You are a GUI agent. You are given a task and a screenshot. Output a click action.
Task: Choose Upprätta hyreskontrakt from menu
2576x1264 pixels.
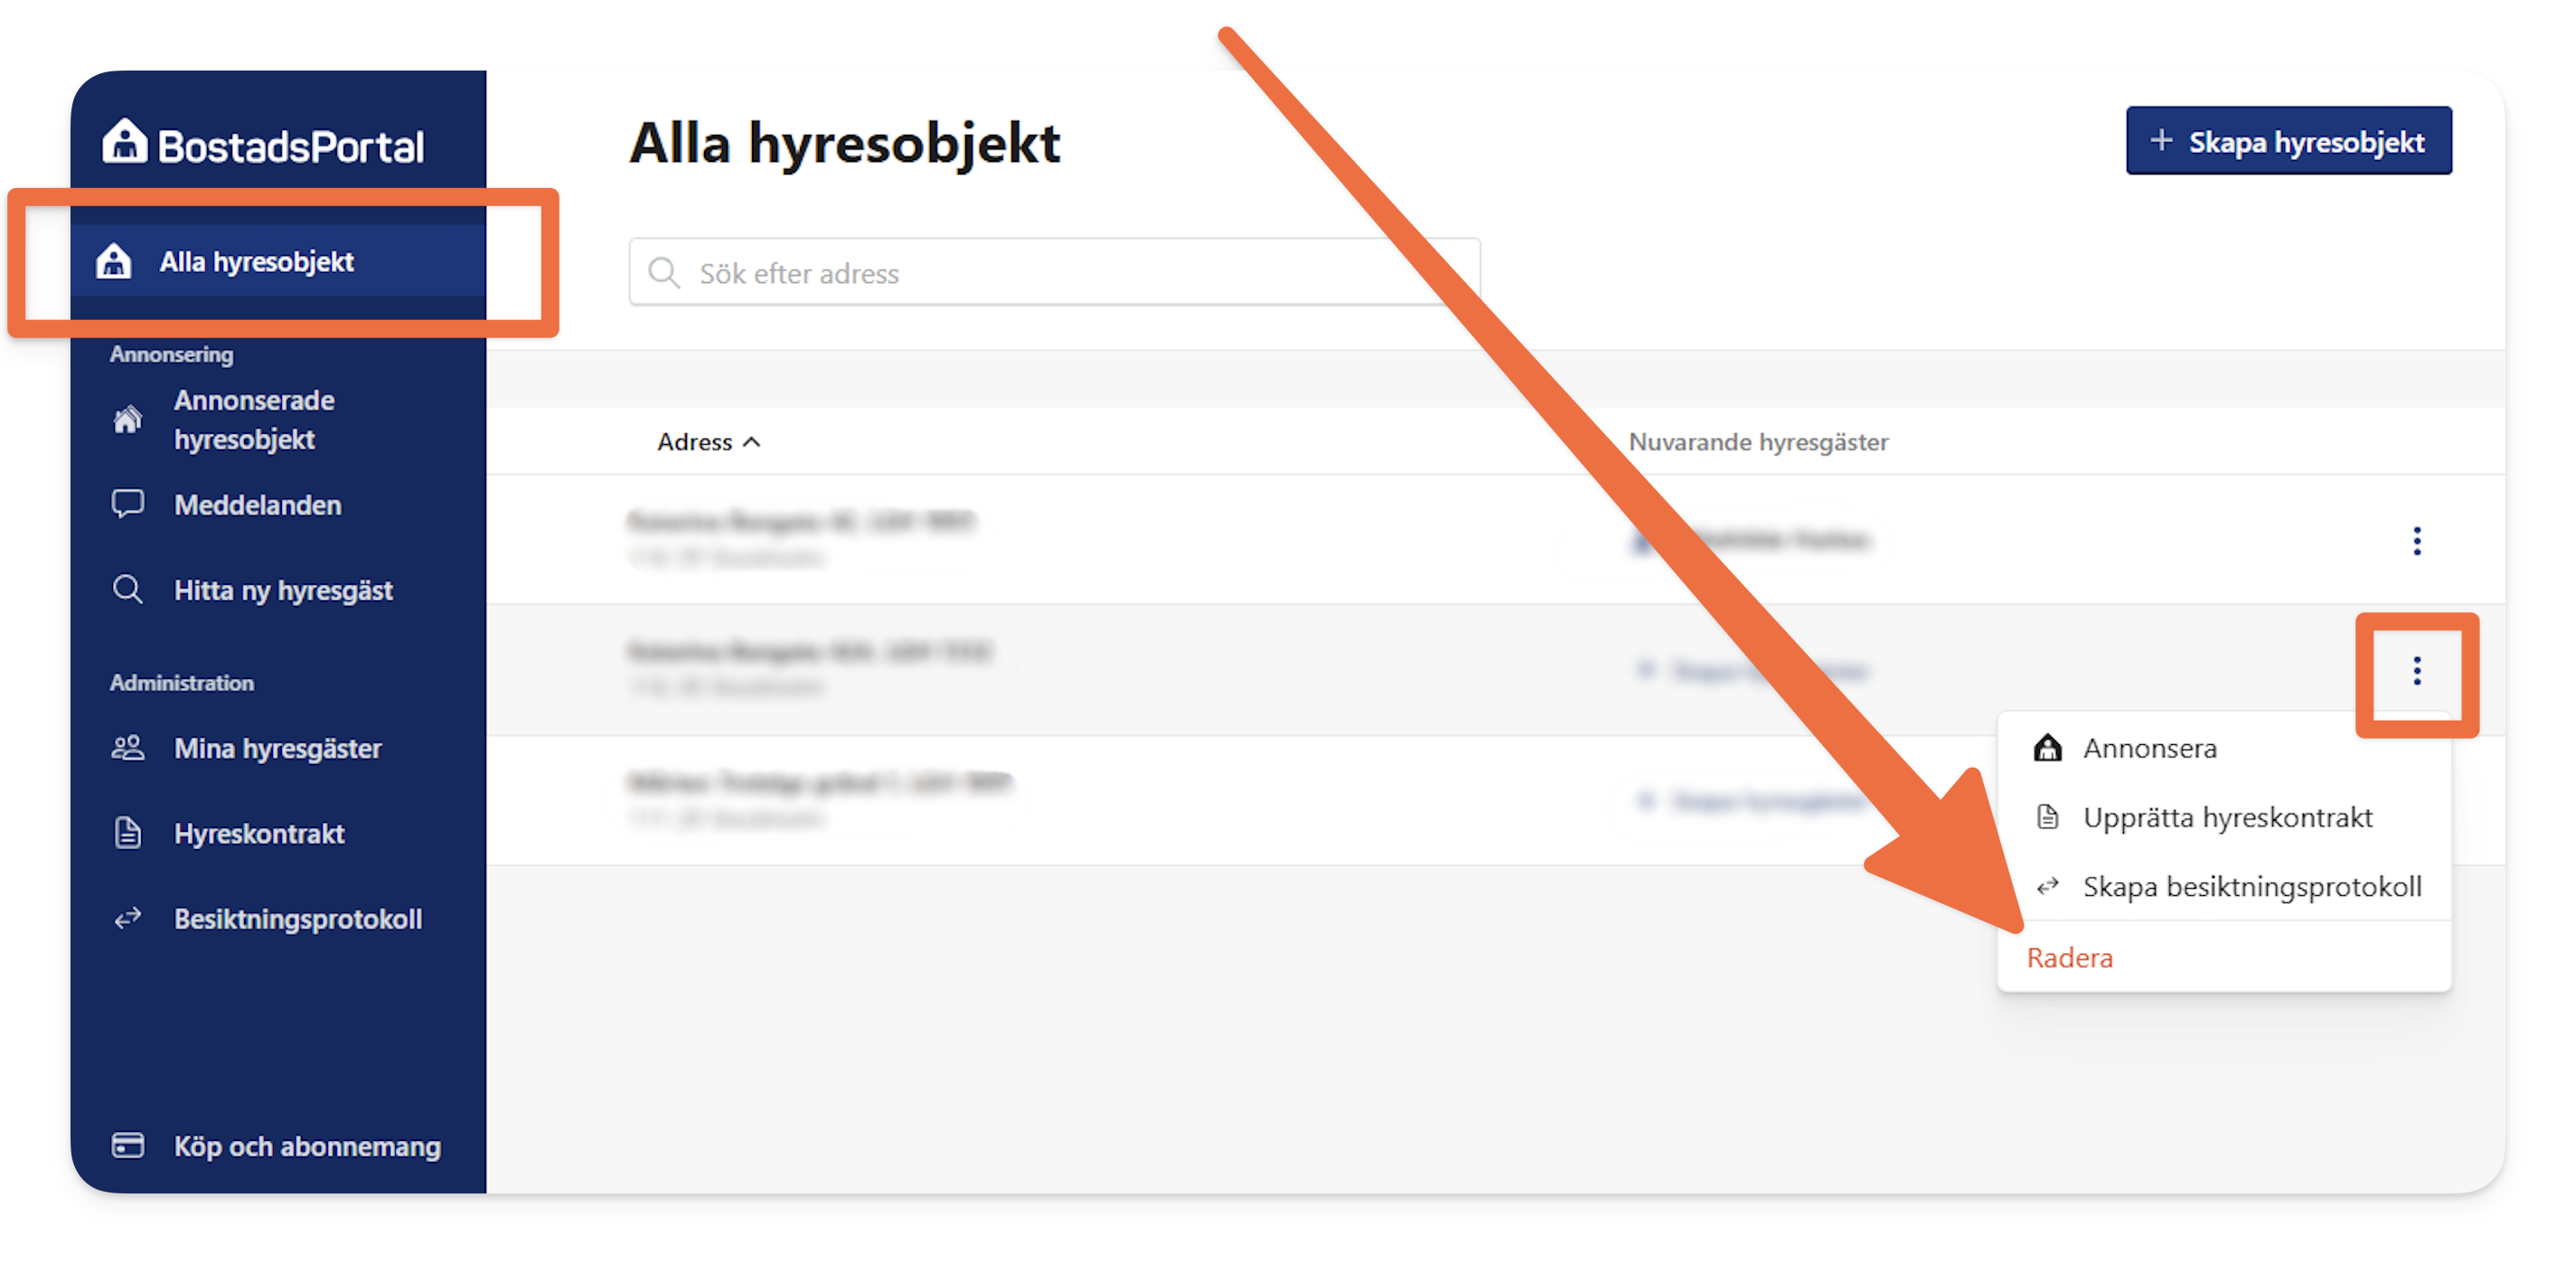[x=2224, y=817]
